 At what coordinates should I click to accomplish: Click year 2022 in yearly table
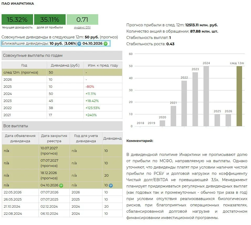pyautogui.click(x=8, y=108)
